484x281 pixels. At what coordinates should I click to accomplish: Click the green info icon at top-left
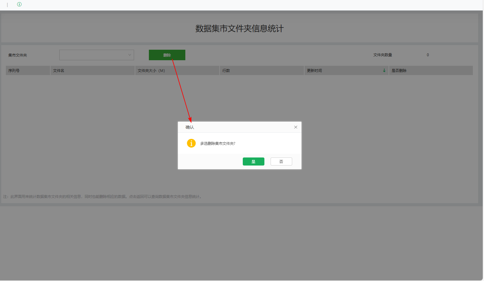click(19, 4)
